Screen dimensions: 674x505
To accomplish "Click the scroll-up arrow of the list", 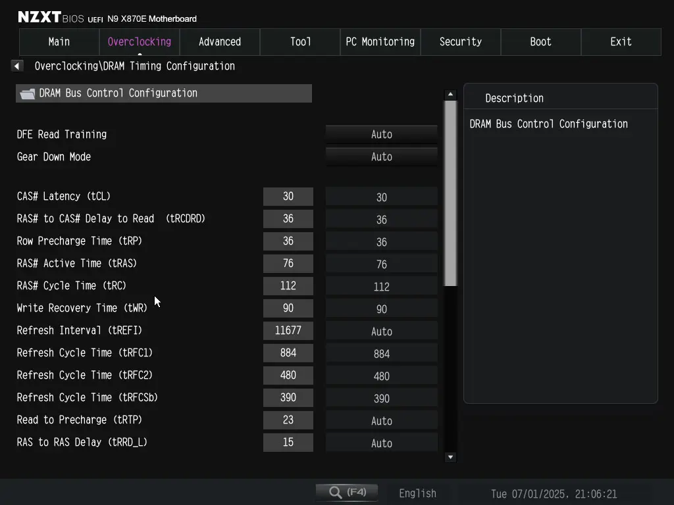I will 450,94.
